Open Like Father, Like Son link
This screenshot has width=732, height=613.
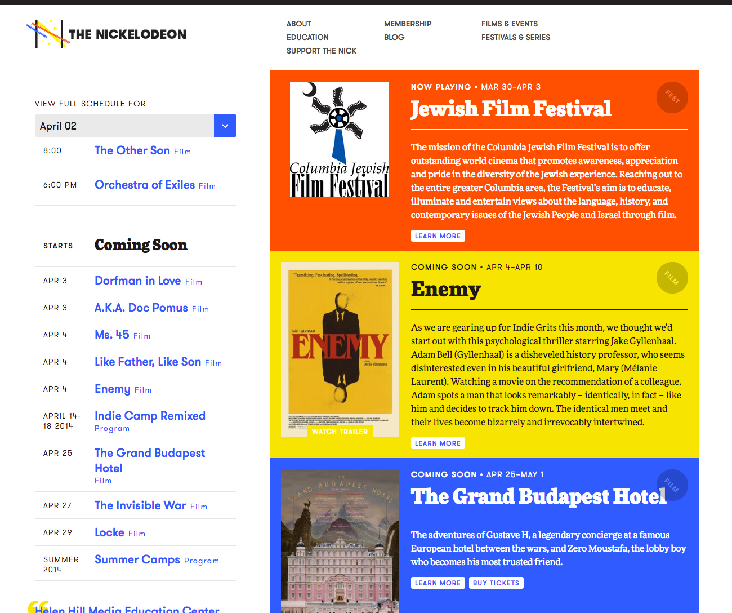(x=148, y=362)
